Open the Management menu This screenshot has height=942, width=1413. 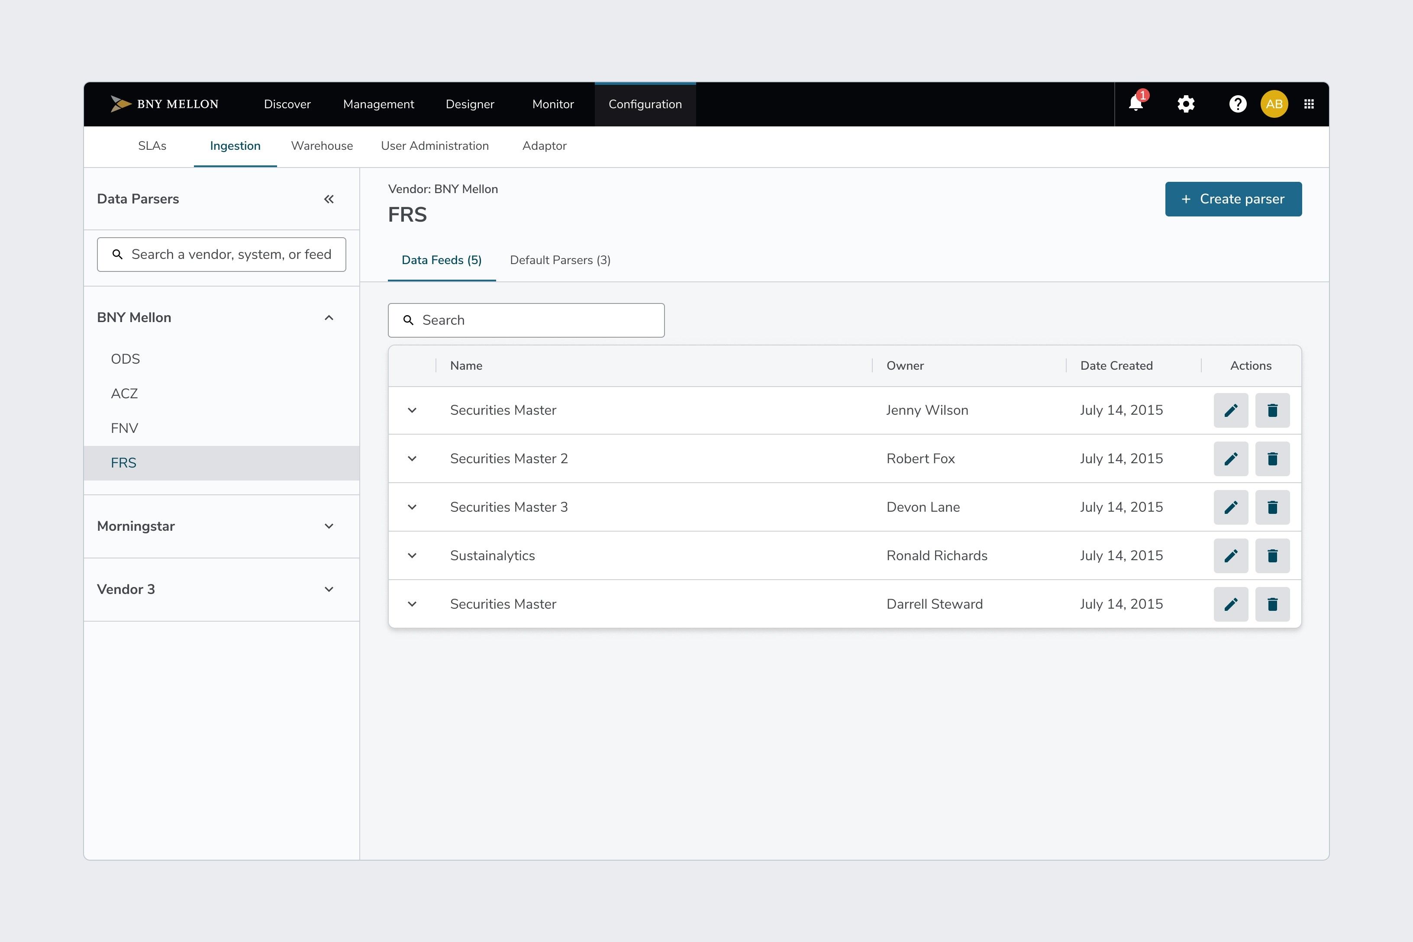[378, 104]
